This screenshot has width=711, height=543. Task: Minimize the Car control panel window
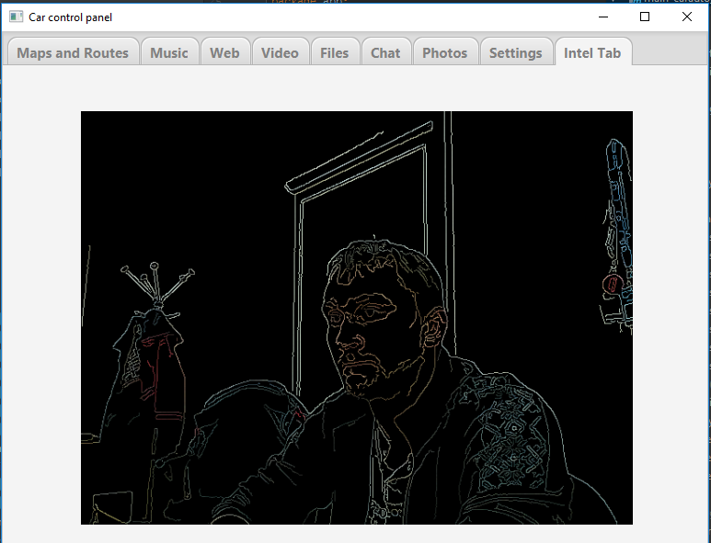click(603, 17)
